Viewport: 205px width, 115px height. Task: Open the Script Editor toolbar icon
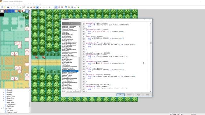(72, 7)
